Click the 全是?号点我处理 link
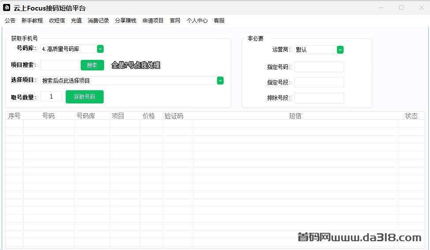This screenshot has height=250, width=430. 136,65
